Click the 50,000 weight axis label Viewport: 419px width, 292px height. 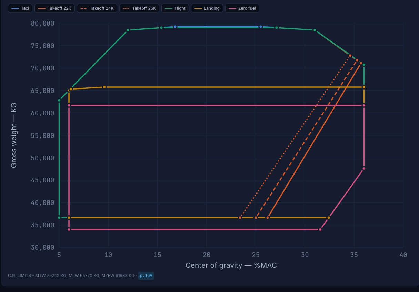(x=42, y=158)
